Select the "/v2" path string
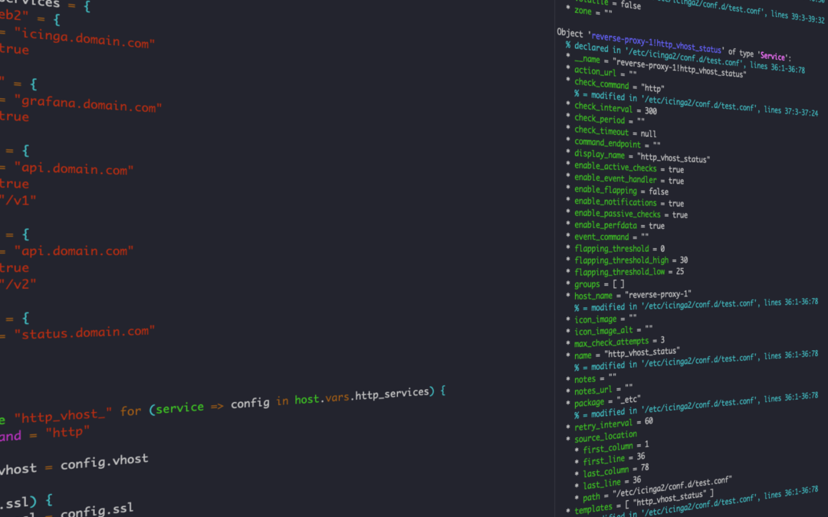Screen dimensions: 828x517 (18, 284)
